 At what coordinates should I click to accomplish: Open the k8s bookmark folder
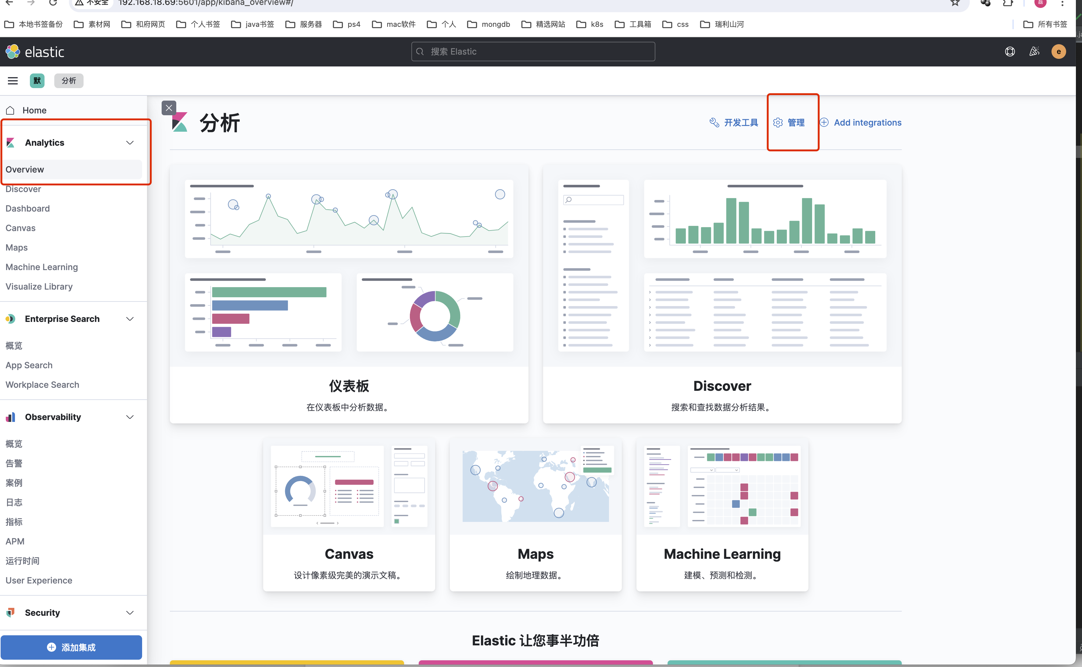[x=590, y=24]
